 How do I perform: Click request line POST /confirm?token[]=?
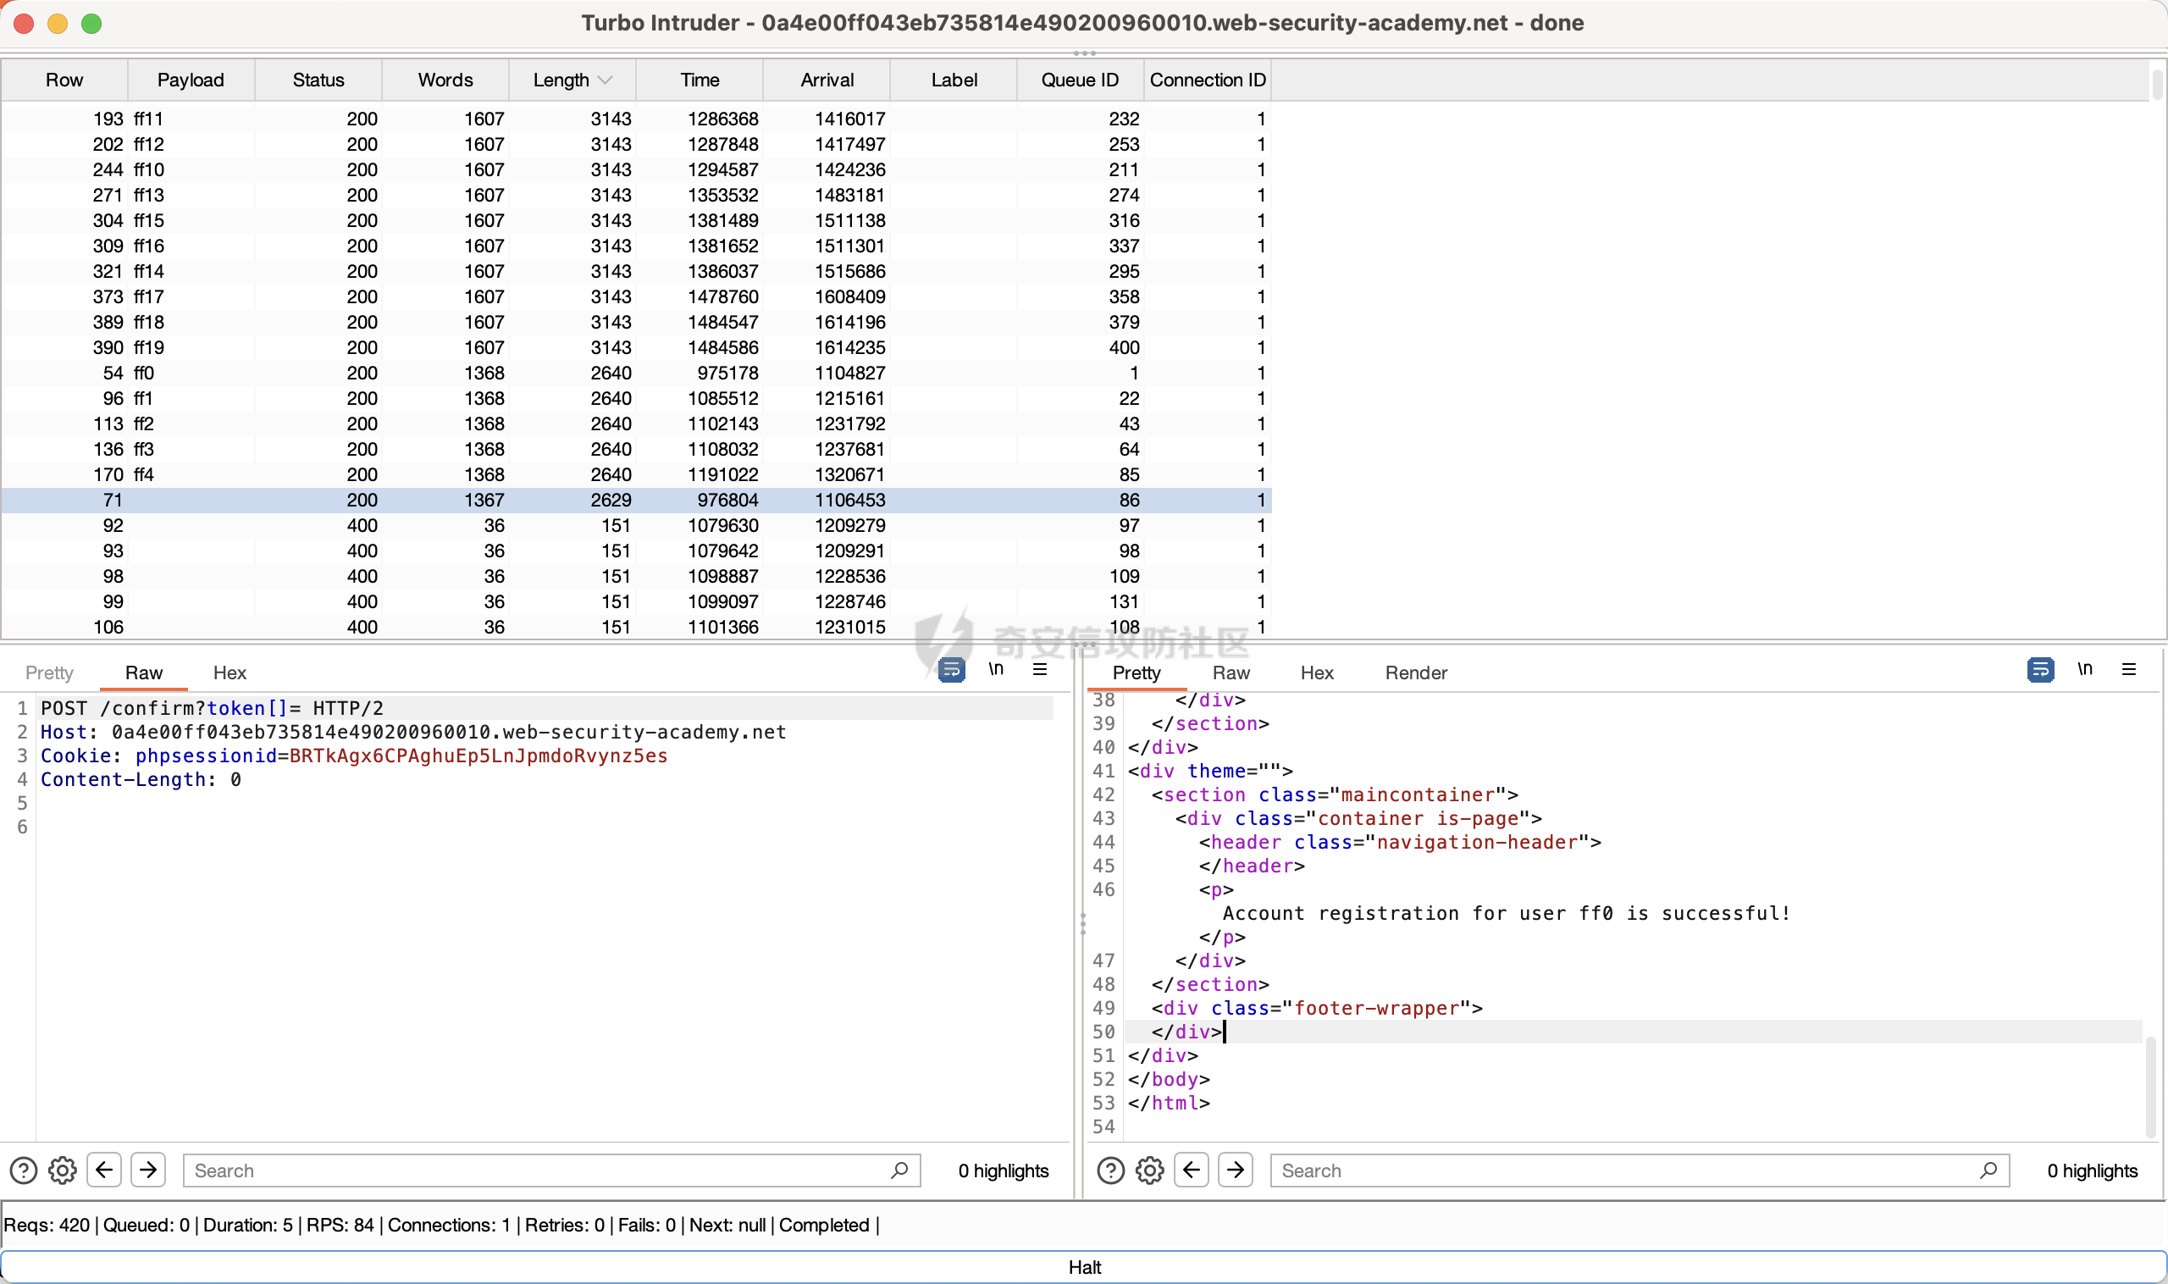[212, 708]
